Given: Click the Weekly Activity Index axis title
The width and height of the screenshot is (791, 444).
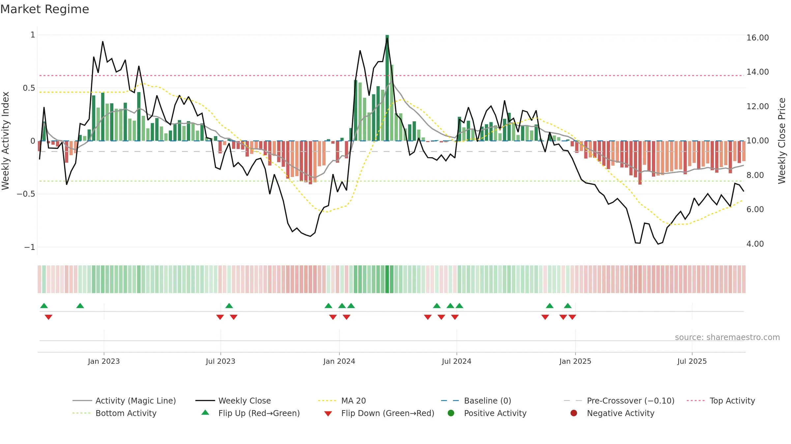Looking at the screenshot, I should pyautogui.click(x=5, y=141).
